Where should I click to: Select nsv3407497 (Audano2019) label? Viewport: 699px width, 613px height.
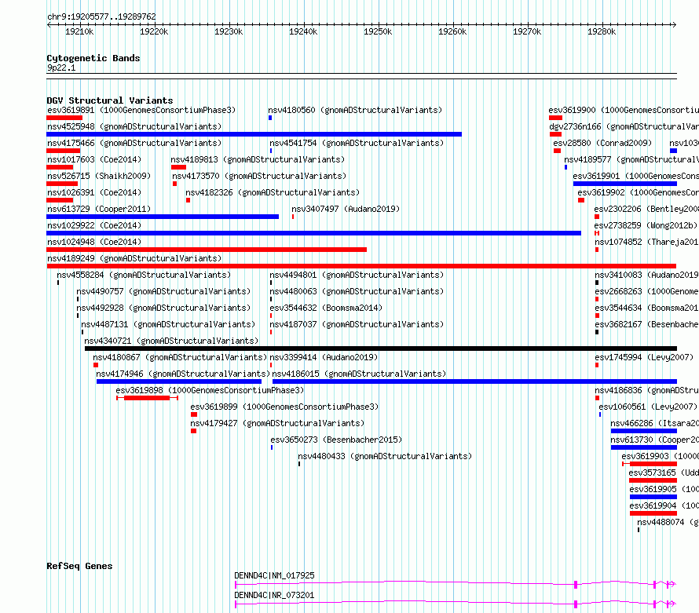coord(346,209)
